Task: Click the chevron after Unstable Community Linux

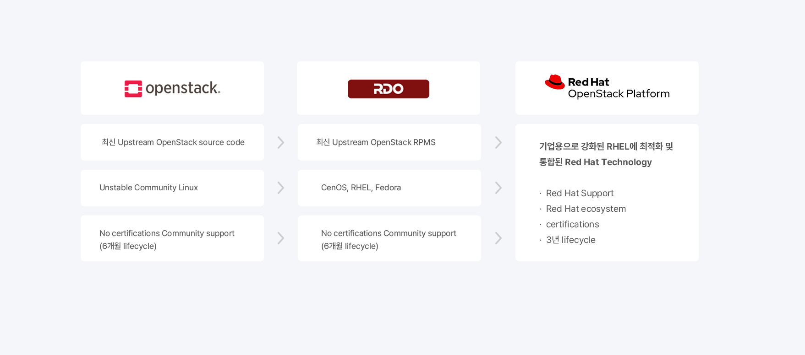Action: 281,188
